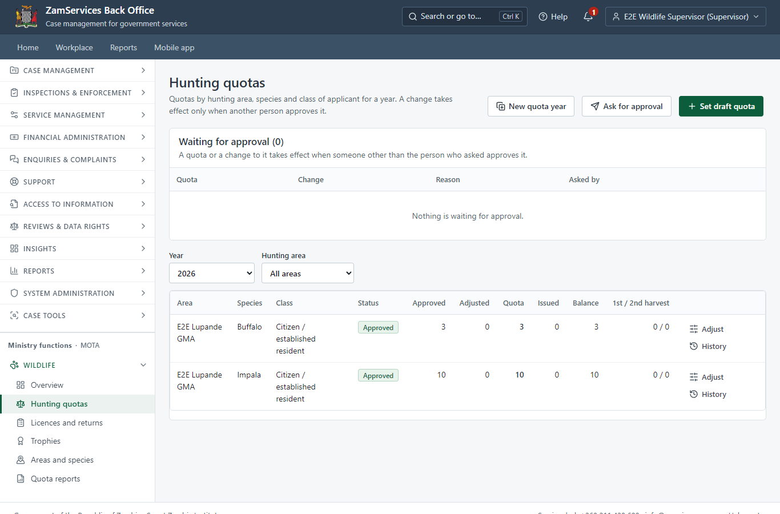780x514 pixels.
Task: Click the Inspections & Enforcement clipboard icon
Action: 14,93
